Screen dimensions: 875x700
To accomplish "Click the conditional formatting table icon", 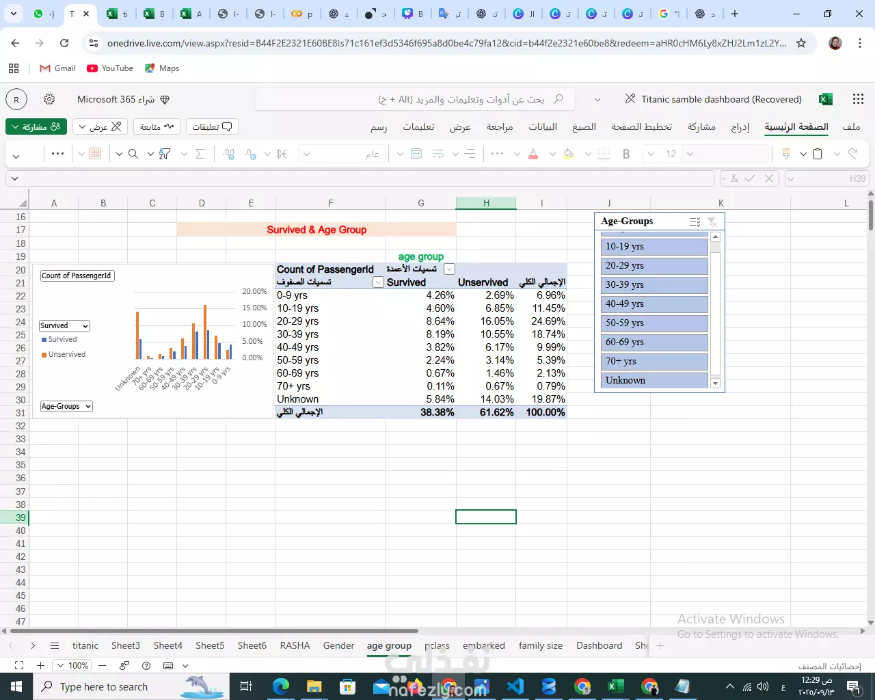I will point(96,154).
